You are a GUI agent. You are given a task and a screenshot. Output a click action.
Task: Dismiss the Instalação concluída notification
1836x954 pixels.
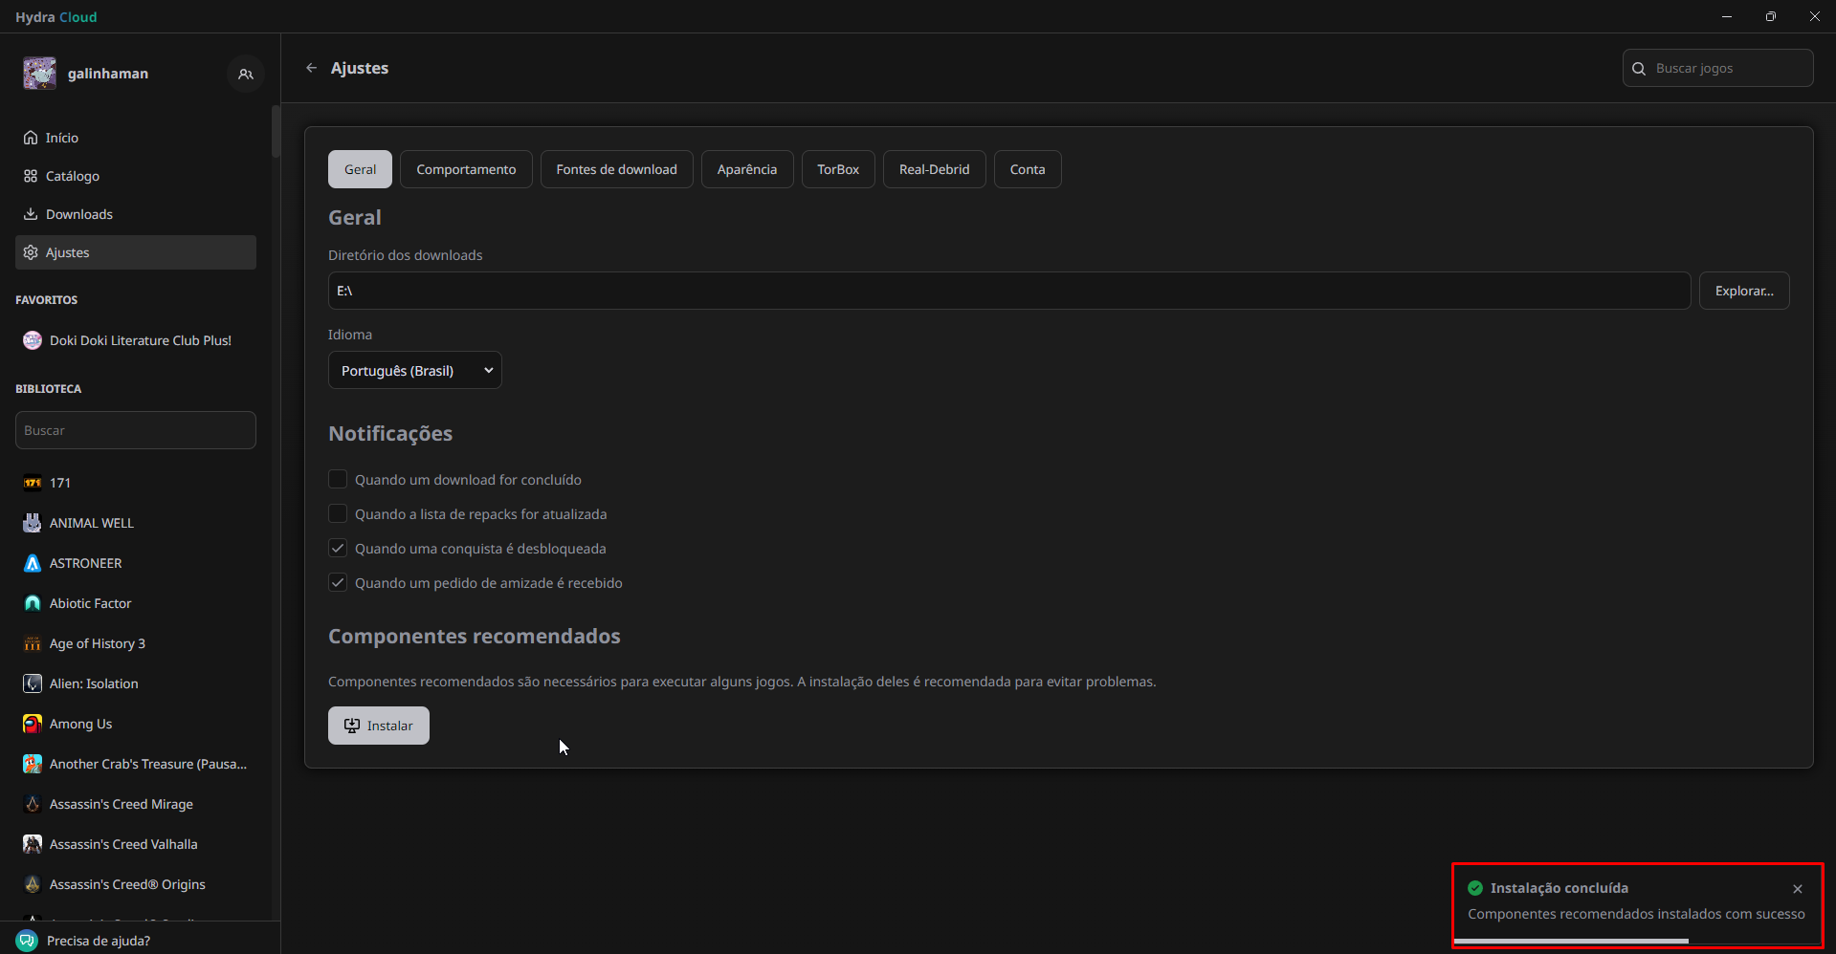point(1797,889)
